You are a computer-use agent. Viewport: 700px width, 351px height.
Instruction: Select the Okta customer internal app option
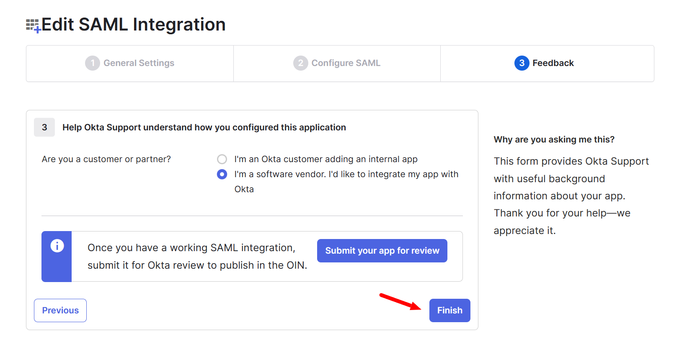click(222, 159)
